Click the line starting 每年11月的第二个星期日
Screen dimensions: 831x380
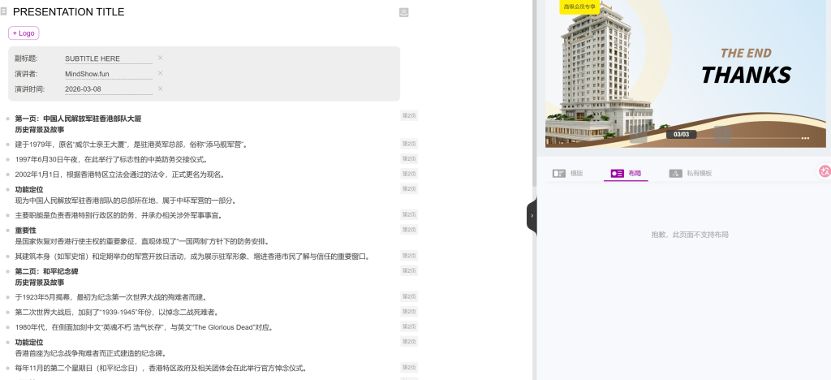161,369
